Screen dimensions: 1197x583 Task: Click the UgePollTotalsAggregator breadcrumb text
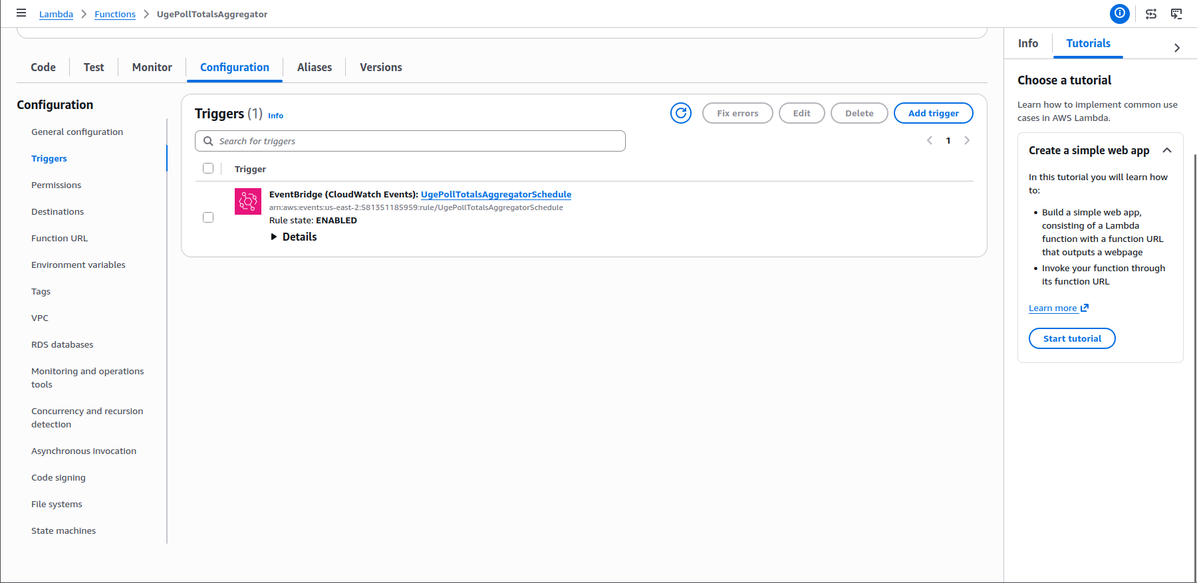(x=212, y=14)
